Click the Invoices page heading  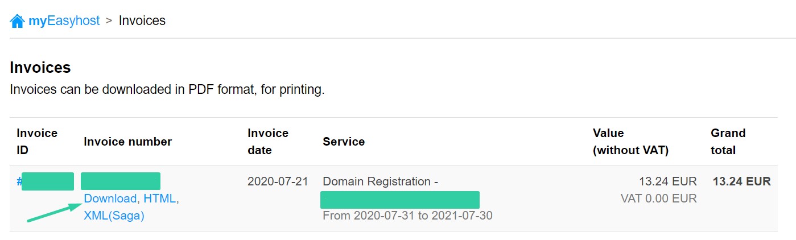coord(40,68)
